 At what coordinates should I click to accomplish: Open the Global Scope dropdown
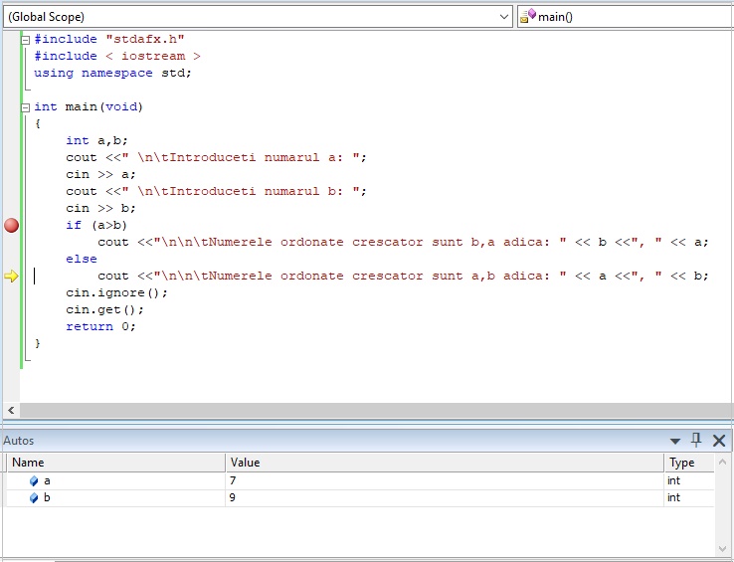tap(258, 17)
